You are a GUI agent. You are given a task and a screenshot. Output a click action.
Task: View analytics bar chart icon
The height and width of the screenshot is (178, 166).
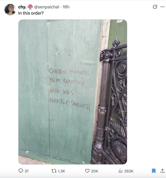121,171
